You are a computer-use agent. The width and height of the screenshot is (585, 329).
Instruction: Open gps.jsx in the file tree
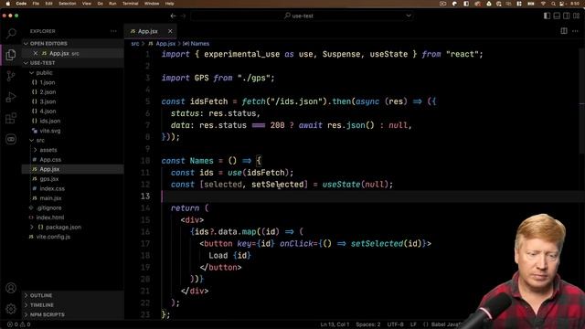click(49, 179)
